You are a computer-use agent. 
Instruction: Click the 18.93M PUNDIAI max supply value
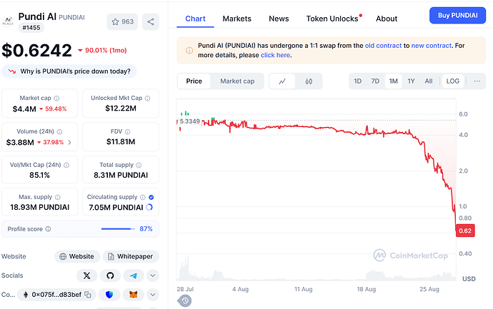tap(39, 207)
